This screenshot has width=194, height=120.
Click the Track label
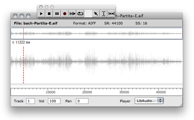[19, 101]
